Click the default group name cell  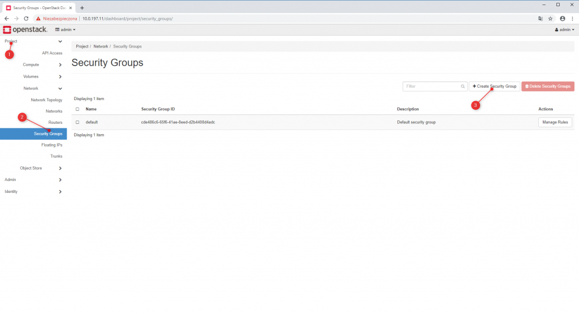pyautogui.click(x=92, y=122)
